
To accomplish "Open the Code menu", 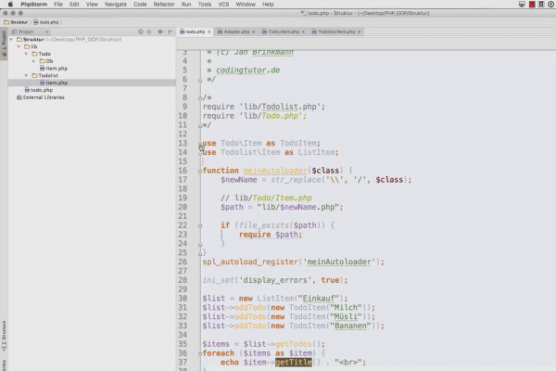I will click(x=140, y=5).
